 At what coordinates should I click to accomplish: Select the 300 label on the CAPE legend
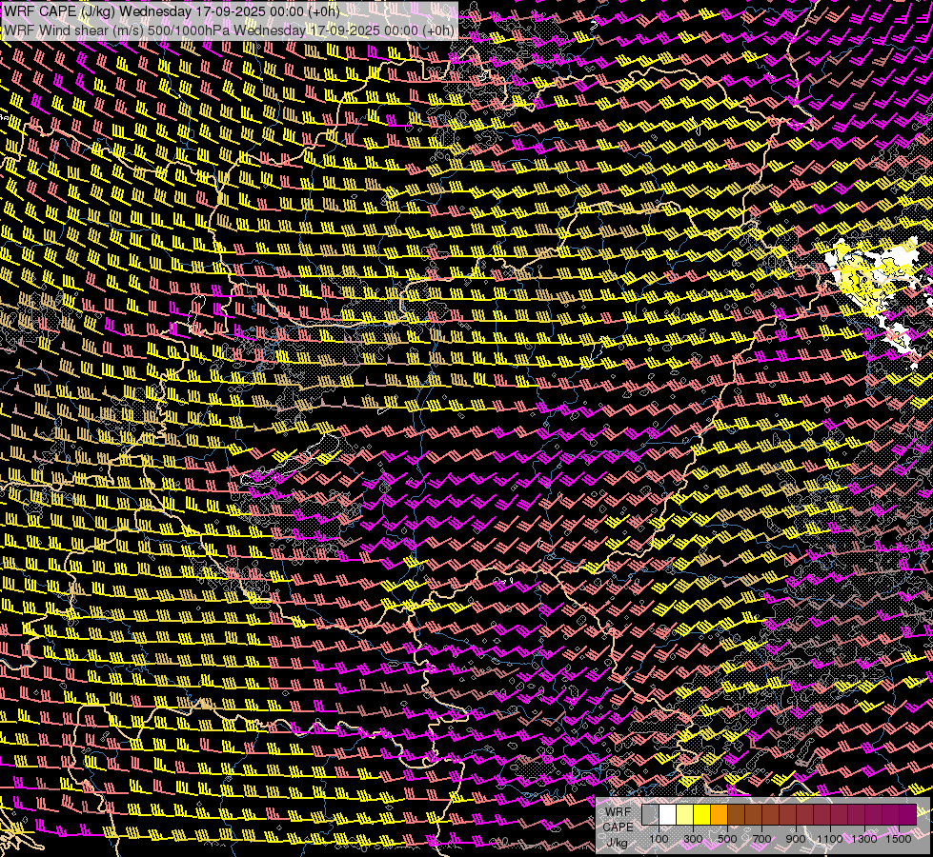[x=693, y=839]
